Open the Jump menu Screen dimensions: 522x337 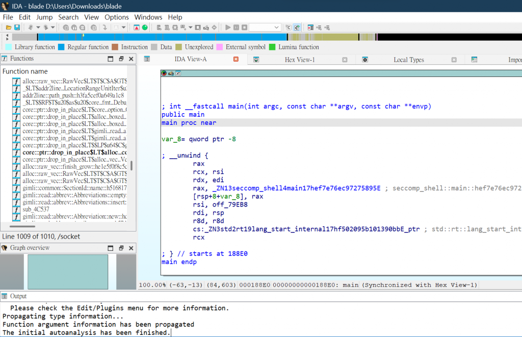[44, 17]
